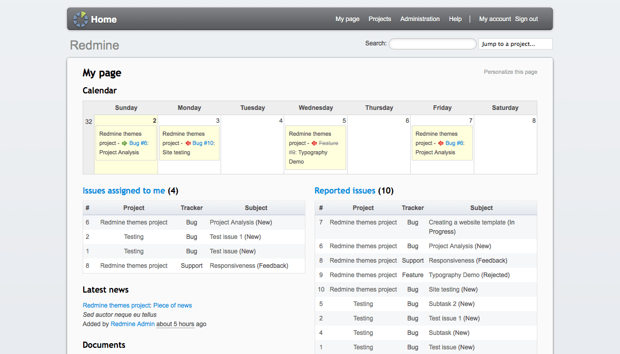Open the Help menu item
620x354 pixels.
coord(455,19)
